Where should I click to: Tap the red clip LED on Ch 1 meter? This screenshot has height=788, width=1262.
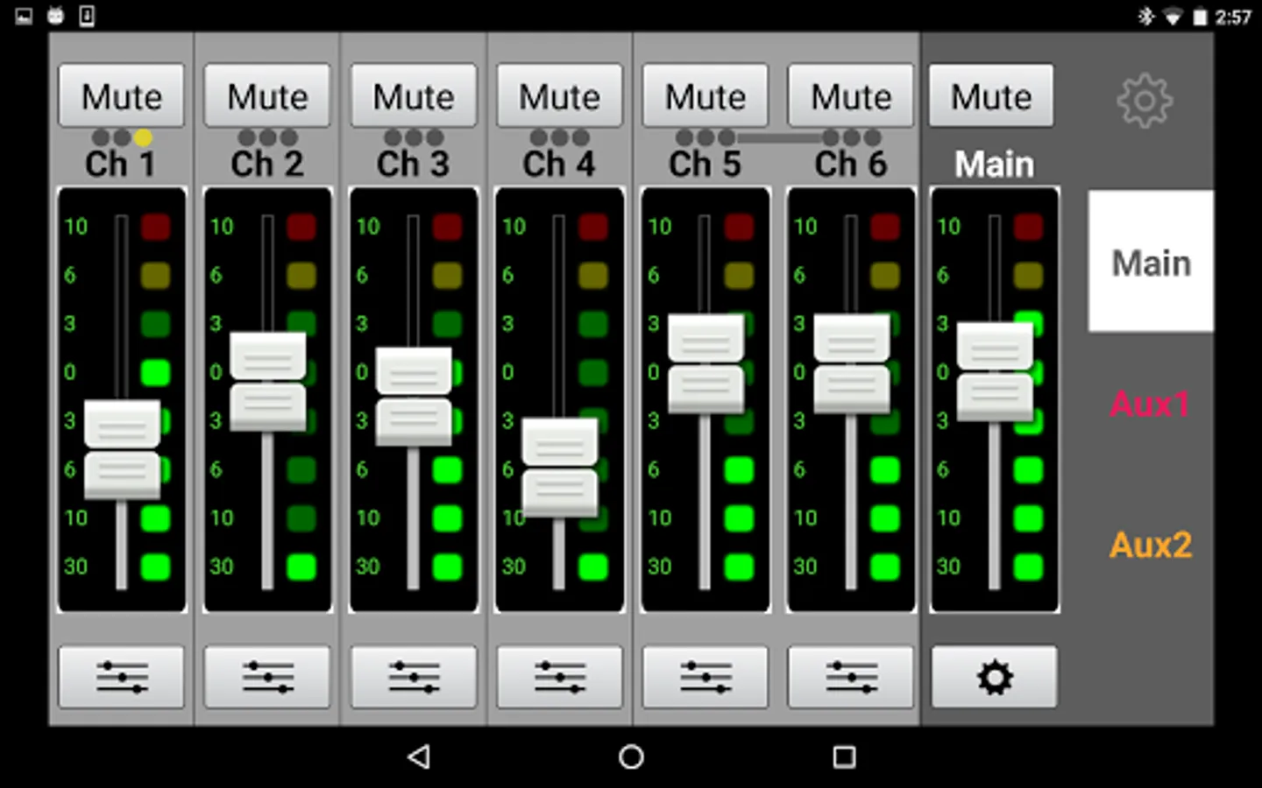coord(155,227)
